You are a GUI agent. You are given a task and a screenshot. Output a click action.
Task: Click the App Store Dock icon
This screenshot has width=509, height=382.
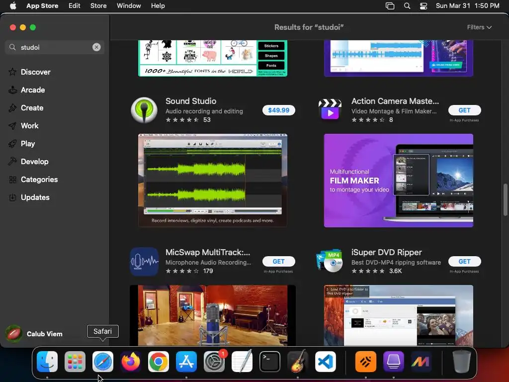click(186, 362)
